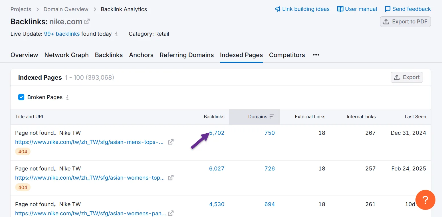Viewport: 442px width, 217px height.
Task: Click the three-dots more tabs icon
Action: click(316, 55)
